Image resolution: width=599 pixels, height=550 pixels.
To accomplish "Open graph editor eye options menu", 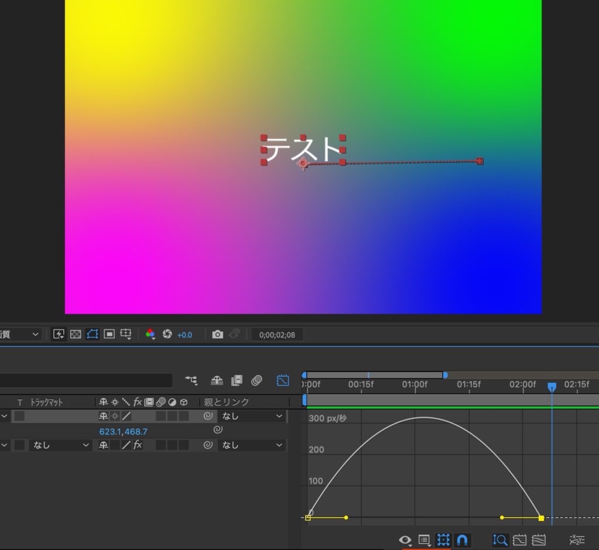I will (405, 539).
